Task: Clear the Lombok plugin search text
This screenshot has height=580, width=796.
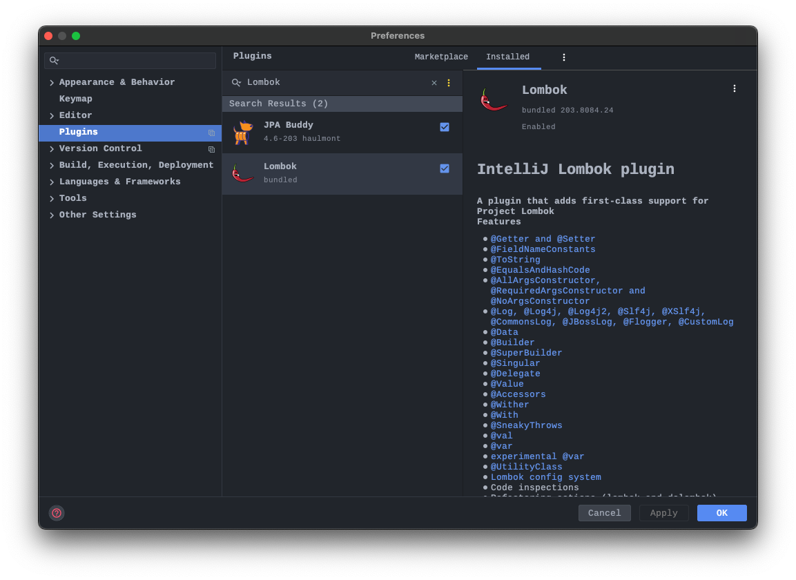Action: point(434,83)
